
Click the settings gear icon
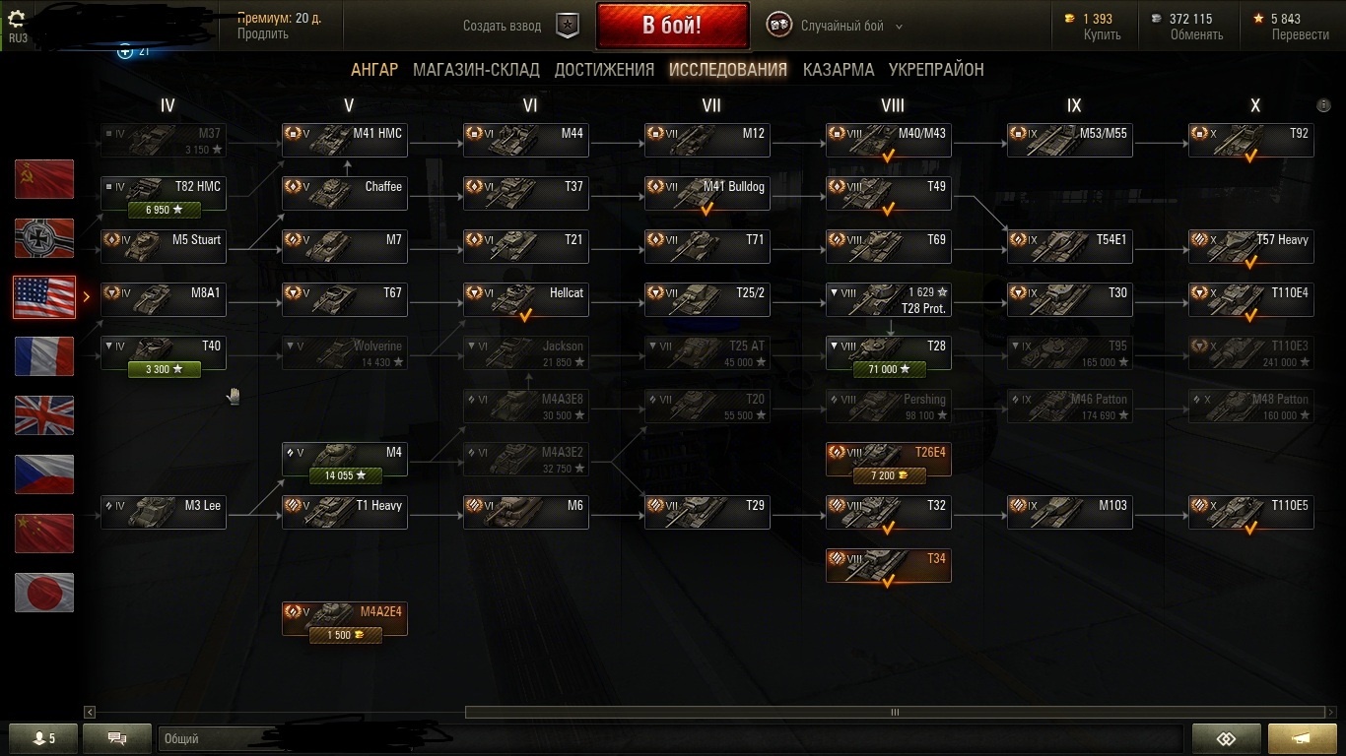16,18
